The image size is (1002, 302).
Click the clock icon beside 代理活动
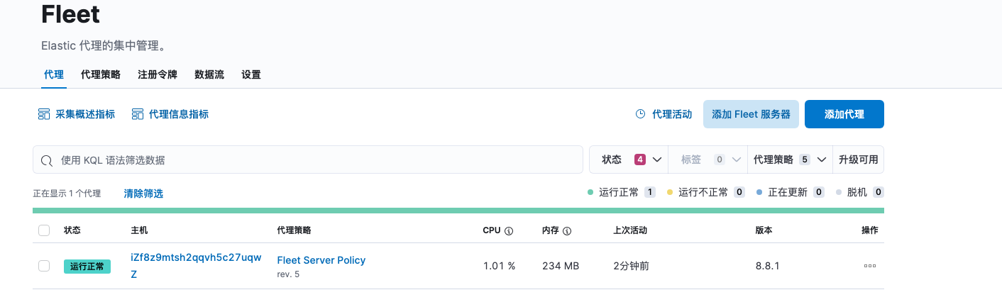point(640,114)
